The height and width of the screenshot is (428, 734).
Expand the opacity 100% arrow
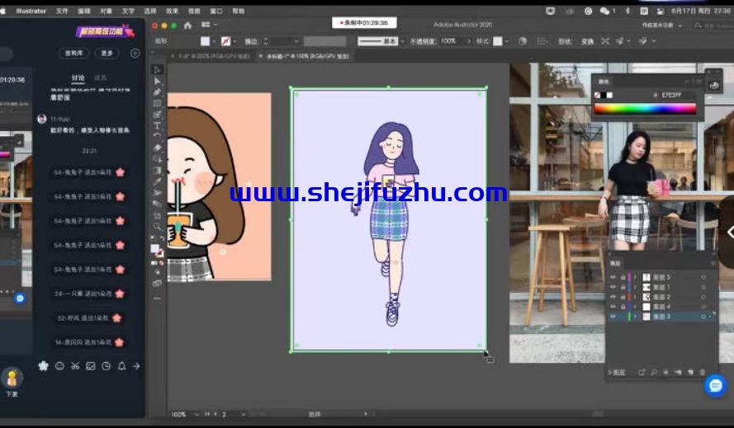tap(469, 41)
